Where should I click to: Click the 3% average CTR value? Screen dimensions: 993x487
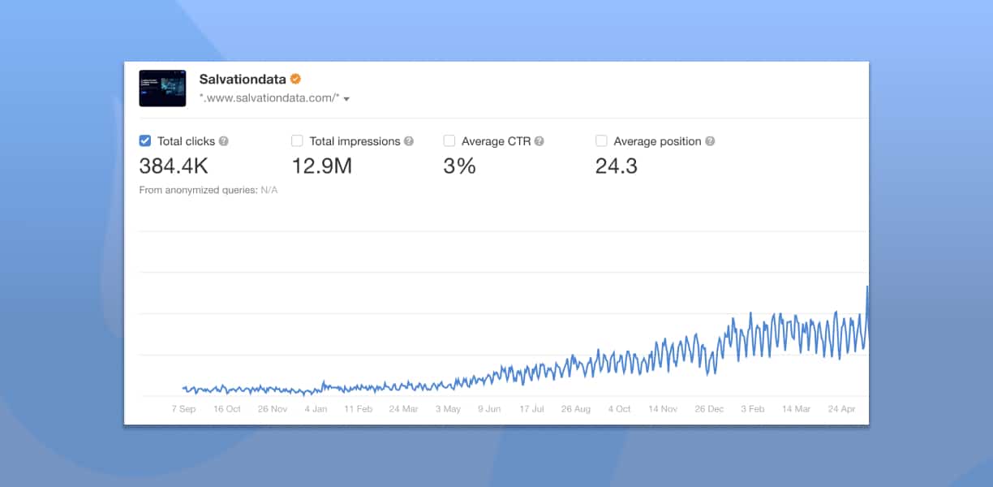[459, 166]
